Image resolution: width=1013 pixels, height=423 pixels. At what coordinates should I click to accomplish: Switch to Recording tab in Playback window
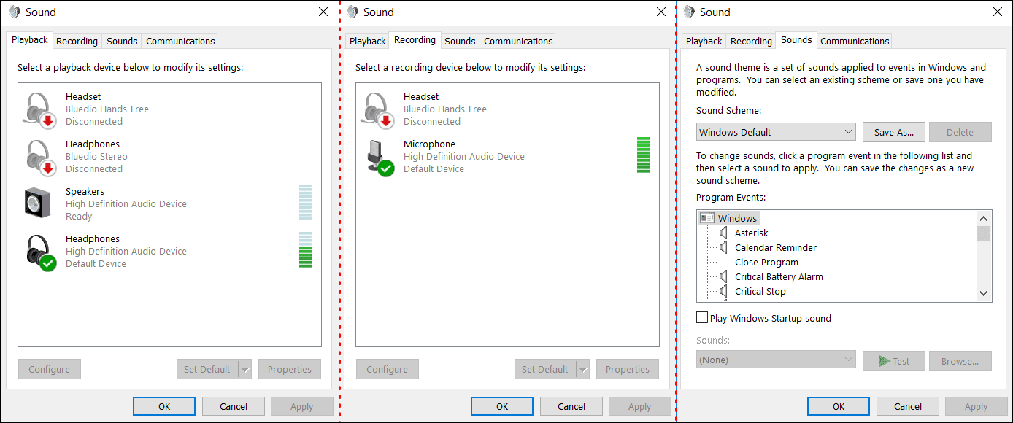(x=77, y=41)
